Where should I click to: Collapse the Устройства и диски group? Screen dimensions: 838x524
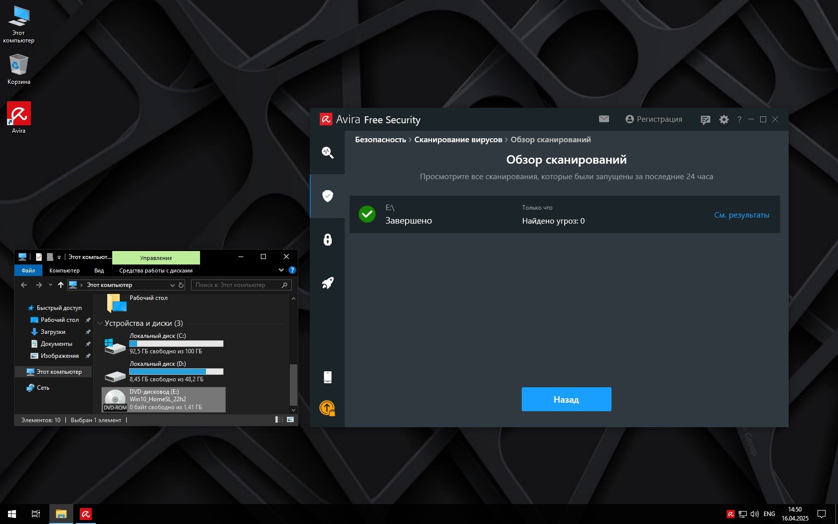click(x=100, y=323)
